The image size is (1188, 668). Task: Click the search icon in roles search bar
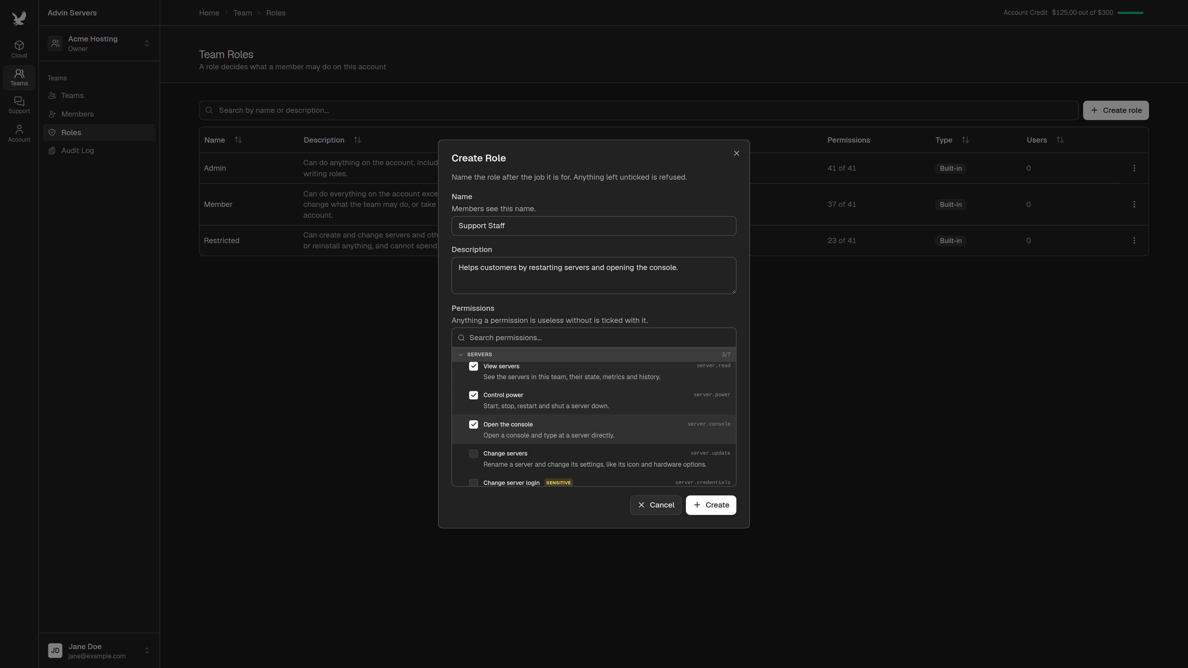click(209, 110)
